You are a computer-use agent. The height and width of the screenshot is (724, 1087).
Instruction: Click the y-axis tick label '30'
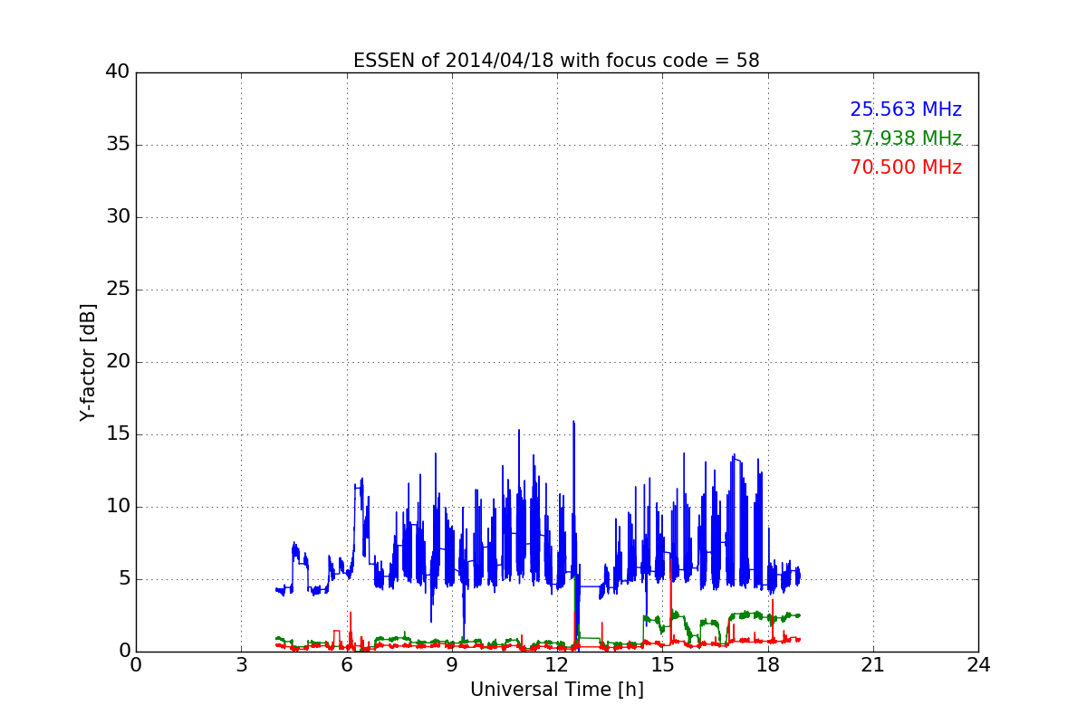coord(118,217)
